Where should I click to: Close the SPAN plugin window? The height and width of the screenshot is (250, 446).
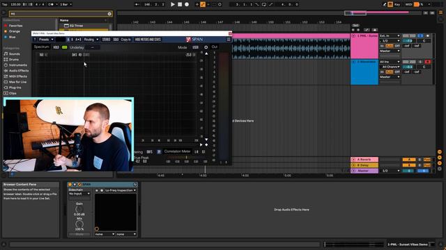pos(230,33)
